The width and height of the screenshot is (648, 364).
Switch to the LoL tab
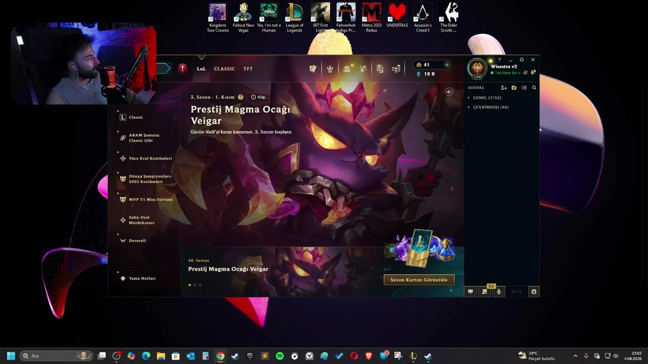pyautogui.click(x=201, y=69)
